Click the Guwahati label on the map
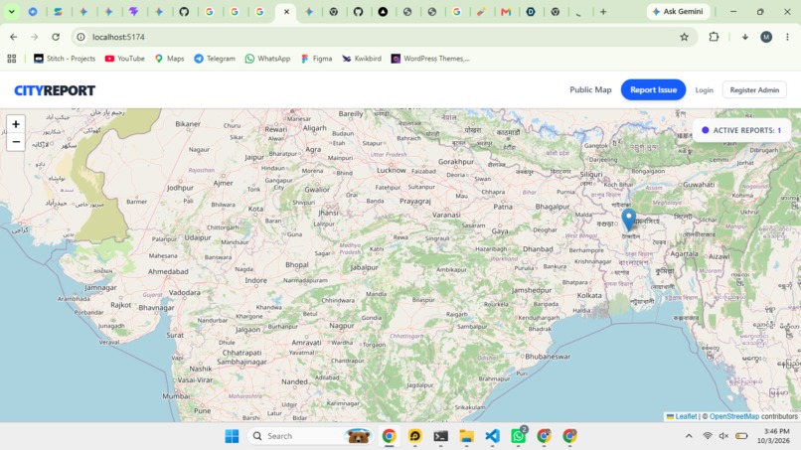The height and width of the screenshot is (450, 801). point(699,185)
